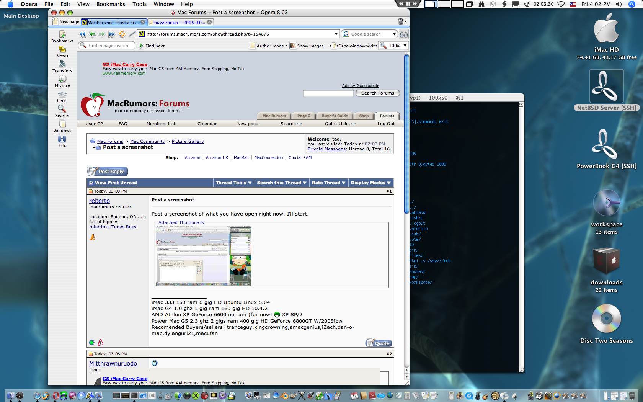Open the forum Search dropdown in navbar
The image size is (643, 402).
coord(291,124)
